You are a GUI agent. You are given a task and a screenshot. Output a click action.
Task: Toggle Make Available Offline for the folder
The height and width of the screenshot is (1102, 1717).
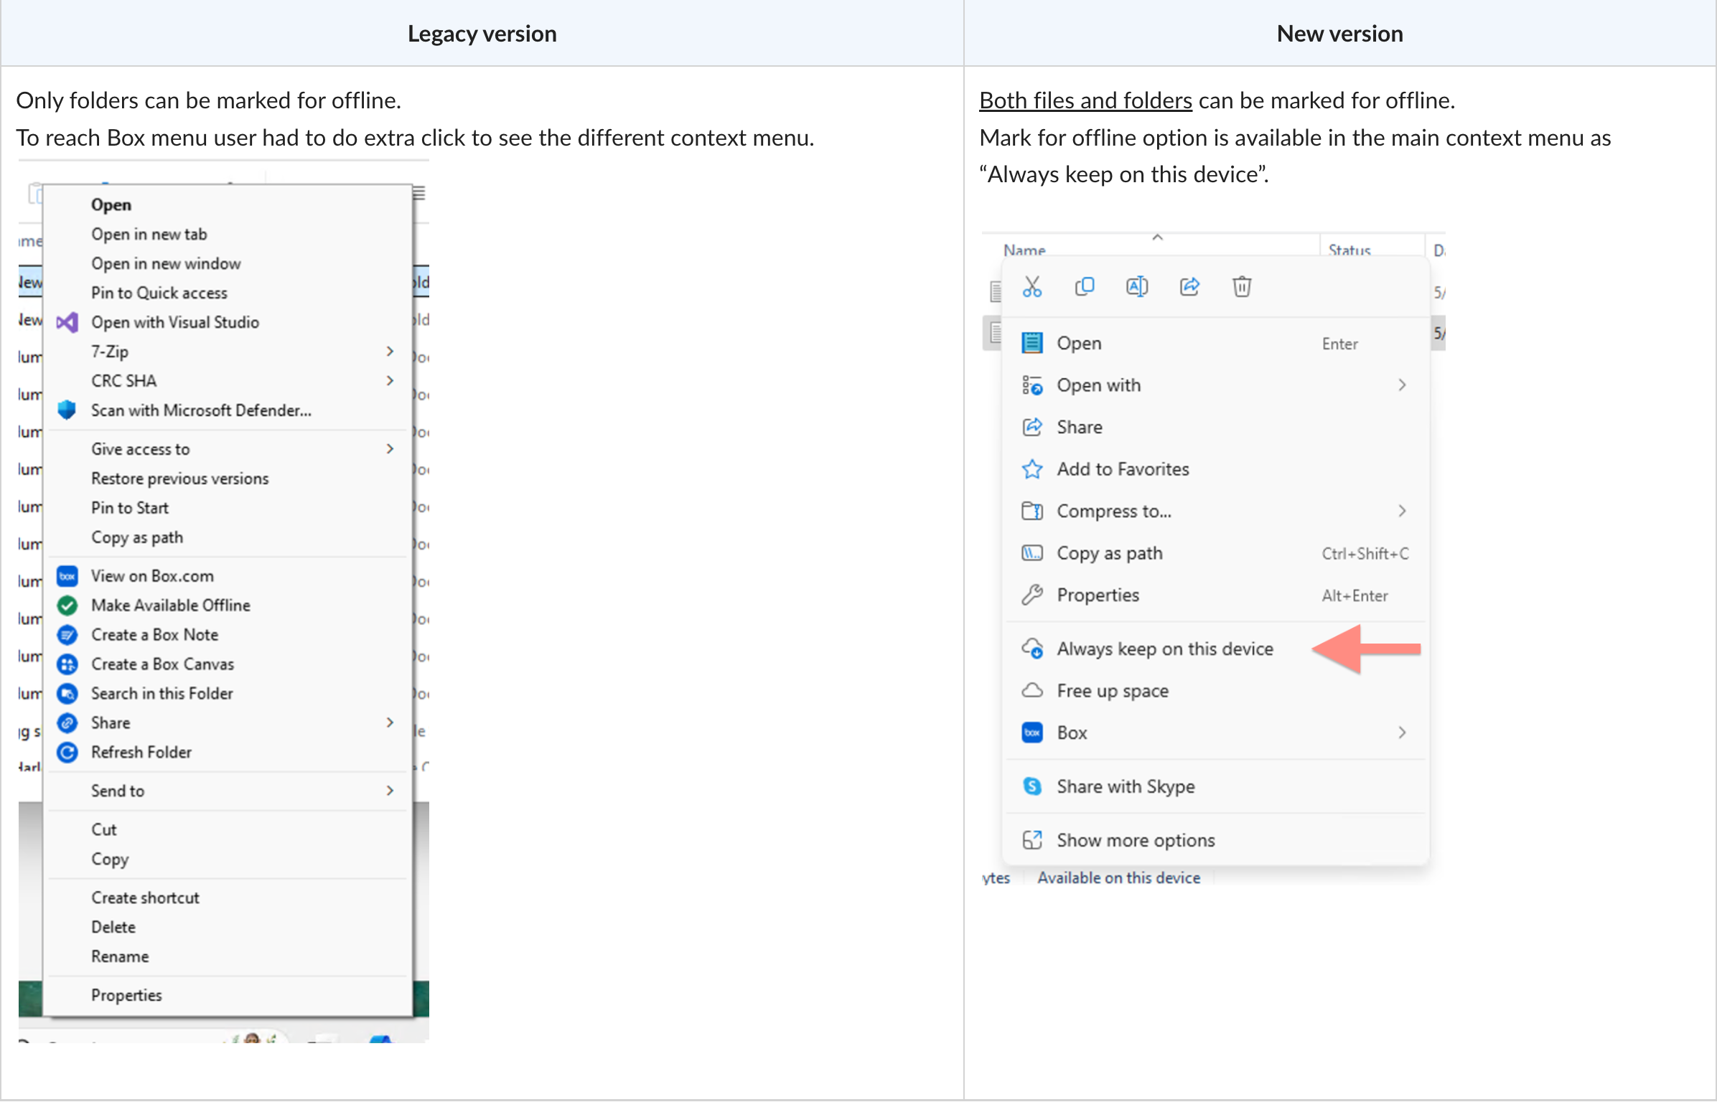coord(171,605)
